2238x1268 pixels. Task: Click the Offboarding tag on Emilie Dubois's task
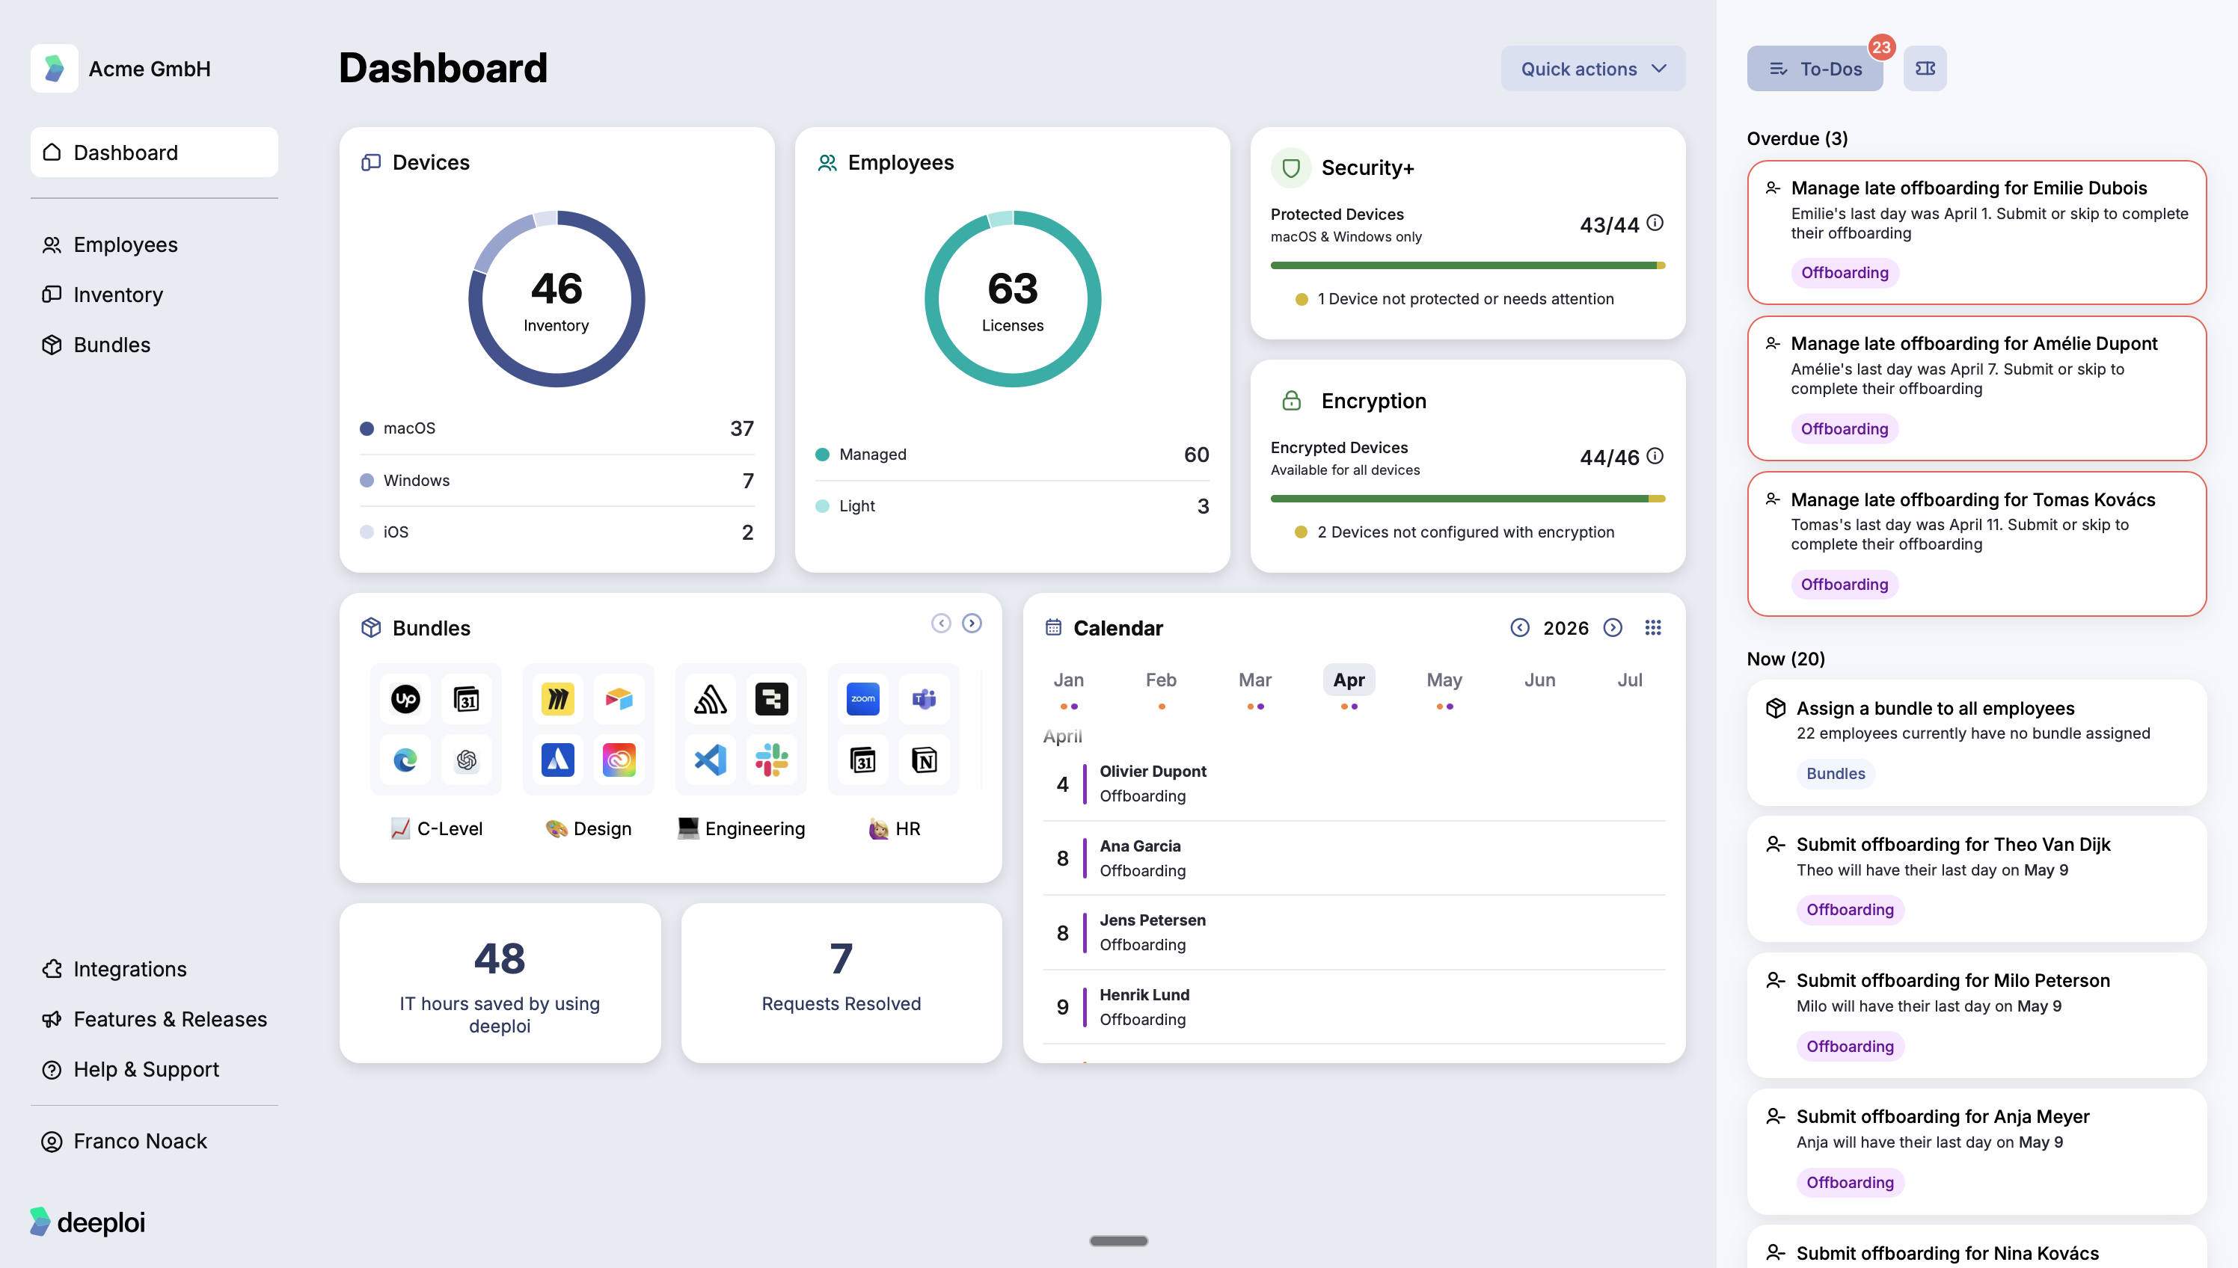[x=1845, y=273]
